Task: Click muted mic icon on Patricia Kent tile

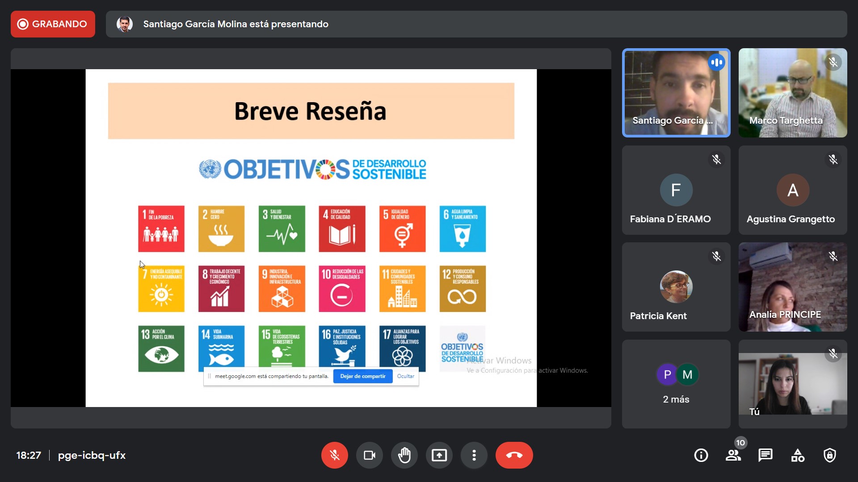Action: [x=716, y=256]
